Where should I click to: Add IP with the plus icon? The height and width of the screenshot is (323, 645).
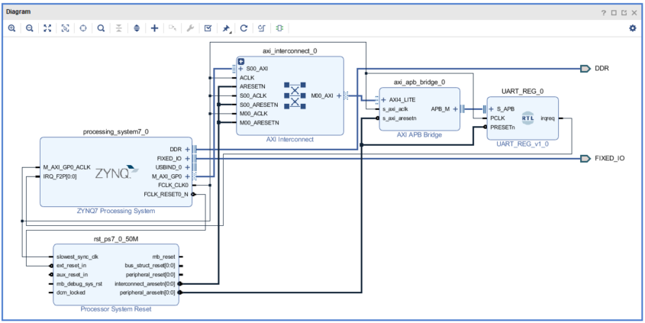point(154,28)
